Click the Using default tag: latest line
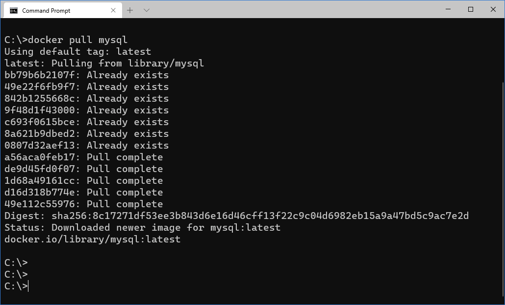This screenshot has width=505, height=305. point(77,52)
